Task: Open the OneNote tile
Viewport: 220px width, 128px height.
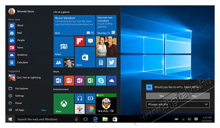Action: (x=80, y=81)
